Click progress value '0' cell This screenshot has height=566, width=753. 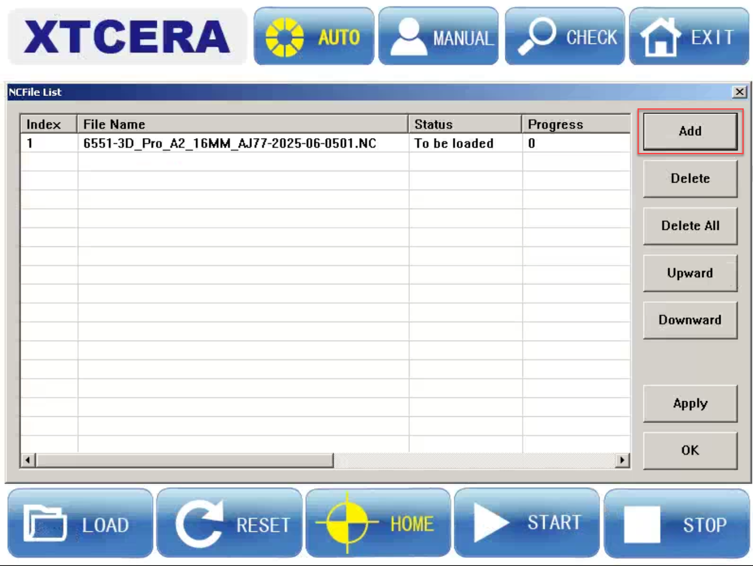[x=576, y=143]
